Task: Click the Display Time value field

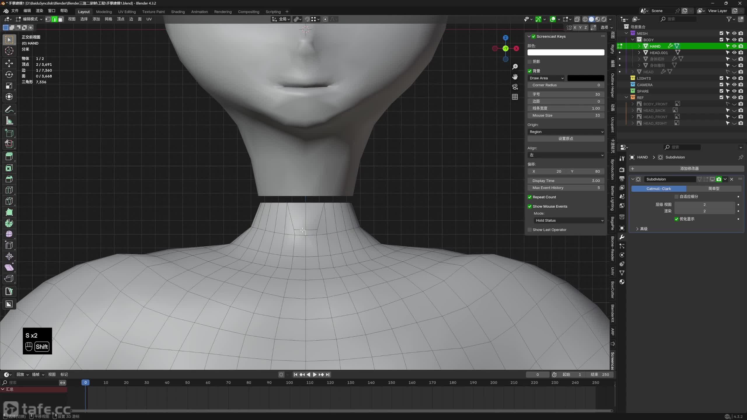Action: pyautogui.click(x=566, y=181)
